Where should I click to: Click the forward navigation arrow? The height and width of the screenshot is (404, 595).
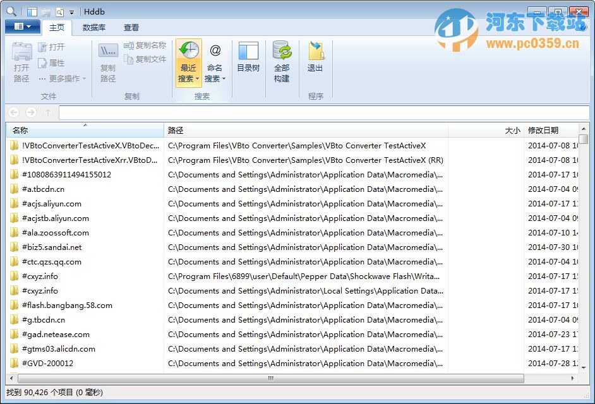[31, 112]
